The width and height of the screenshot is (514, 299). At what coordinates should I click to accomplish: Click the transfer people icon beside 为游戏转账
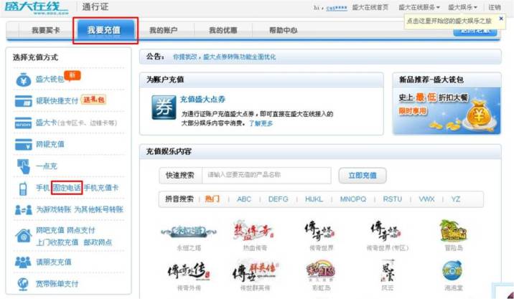pos(23,210)
